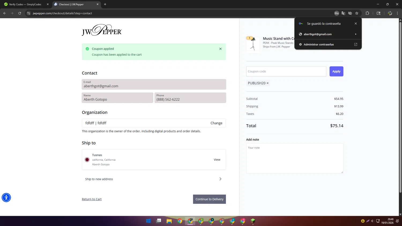The image size is (402, 226).
Task: Remove the PUBLISH20 coupon tag
Action: click(267, 83)
